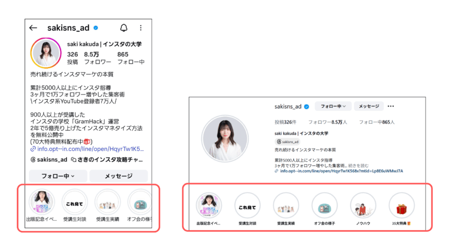The image size is (470, 247).
Task: Click verified badge beside mobile username sakisns_ad
Action: (x=95, y=28)
